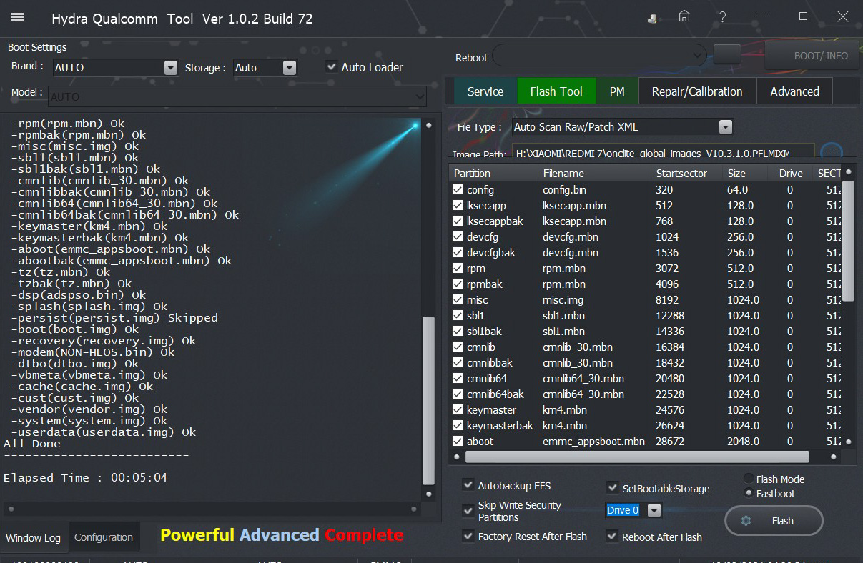Toggle Reboot After Flash checkbox
This screenshot has height=563, width=863.
612,537
